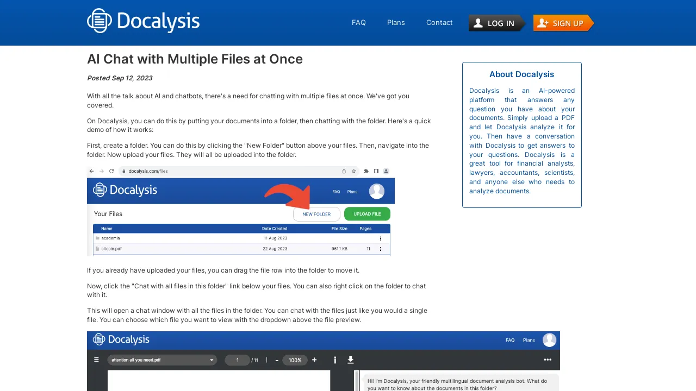
Task: Click Plans in the chat screenshot header
Action: coord(529,340)
